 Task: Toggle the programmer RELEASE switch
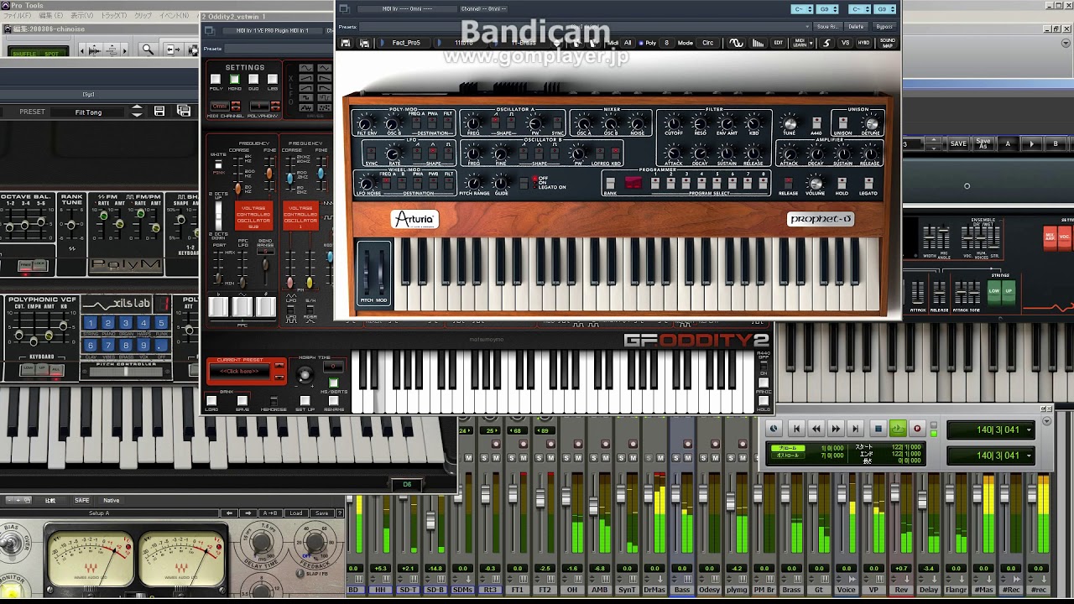pyautogui.click(x=789, y=183)
